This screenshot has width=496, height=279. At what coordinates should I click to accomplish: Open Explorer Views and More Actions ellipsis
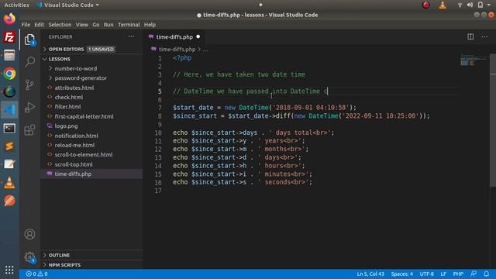[x=131, y=36]
